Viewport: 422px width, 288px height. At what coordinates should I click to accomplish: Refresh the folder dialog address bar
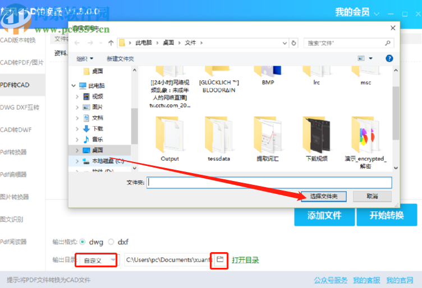[x=293, y=43]
